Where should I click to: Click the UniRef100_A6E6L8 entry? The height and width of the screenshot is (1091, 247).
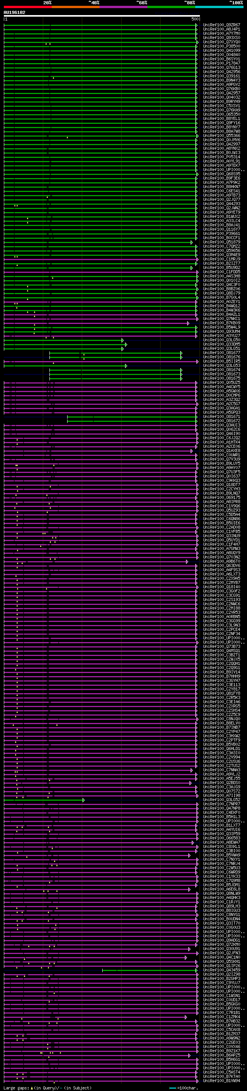(222, 889)
